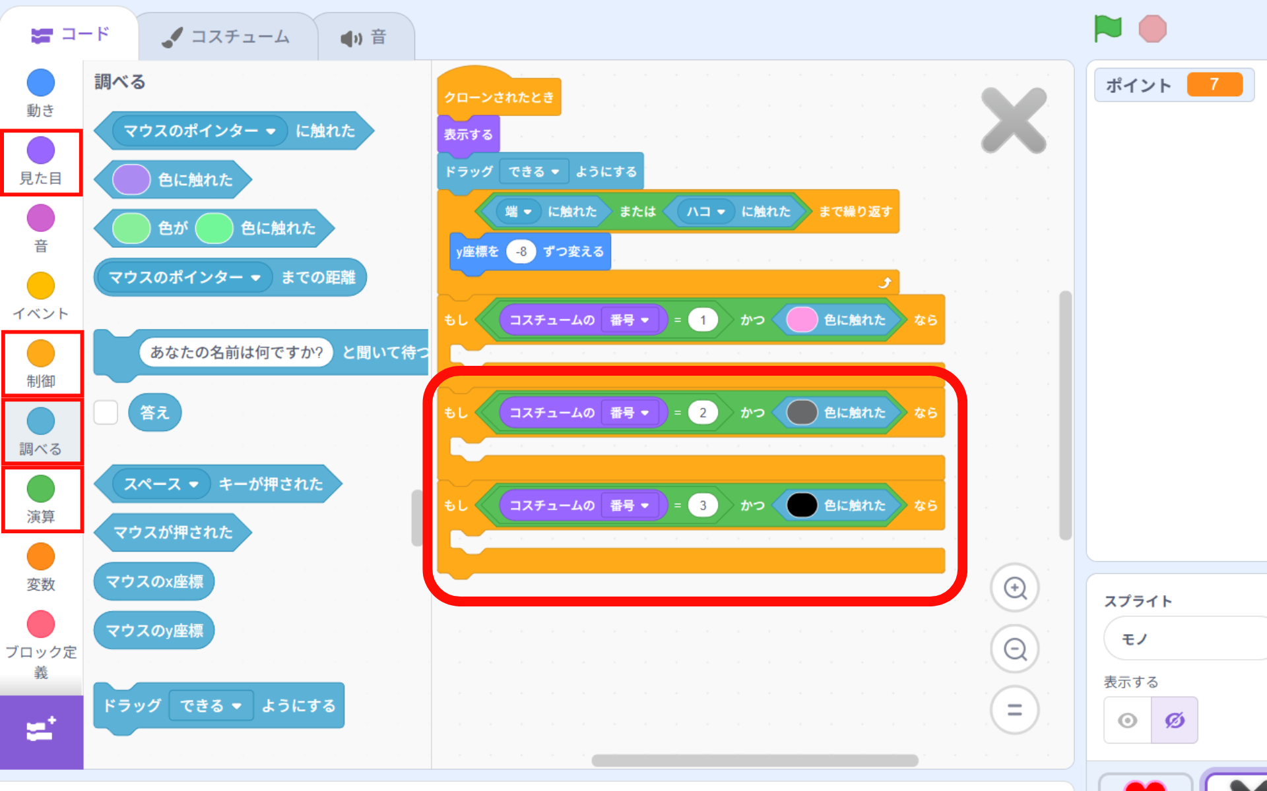The width and height of the screenshot is (1267, 791).
Task: Hide sprite using crossed-eye icon
Action: pyautogui.click(x=1175, y=720)
